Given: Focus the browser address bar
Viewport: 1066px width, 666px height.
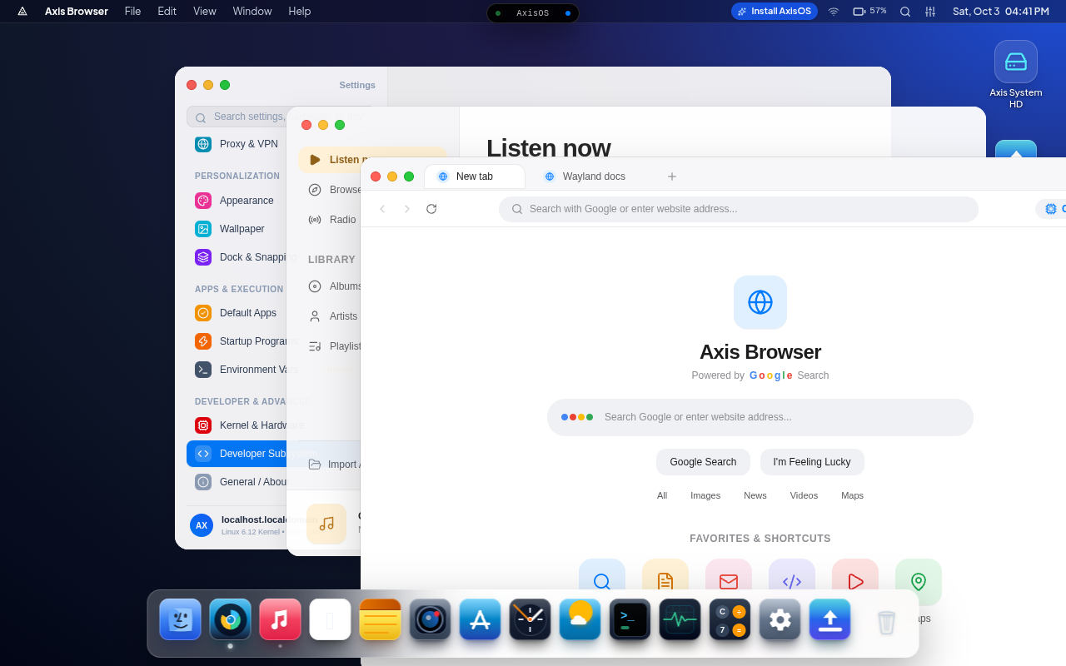Looking at the screenshot, I should (x=739, y=209).
